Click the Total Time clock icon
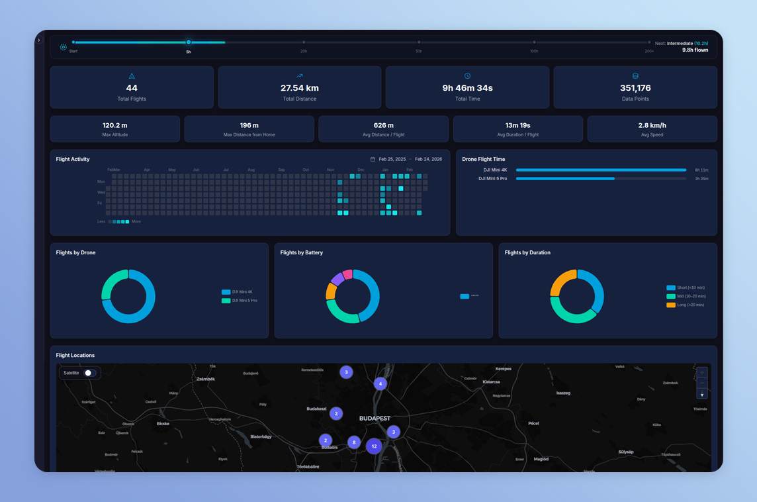 tap(467, 76)
